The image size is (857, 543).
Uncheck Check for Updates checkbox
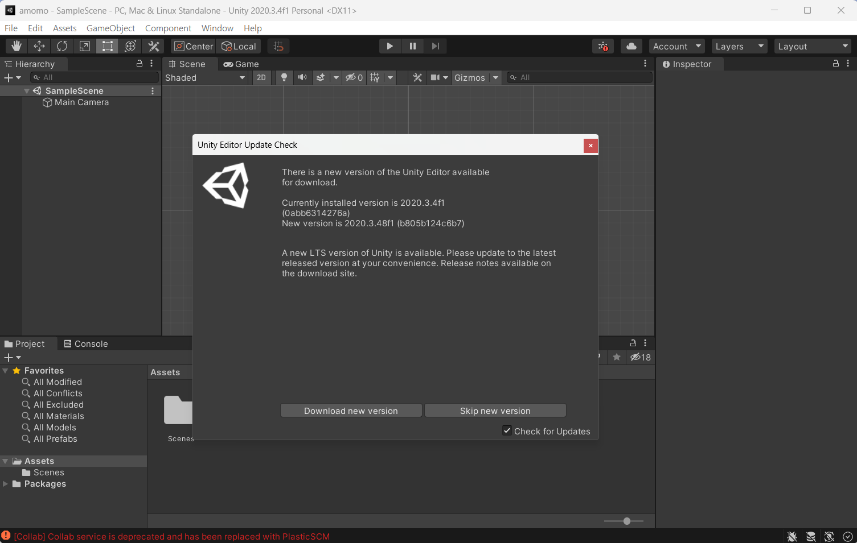(507, 430)
